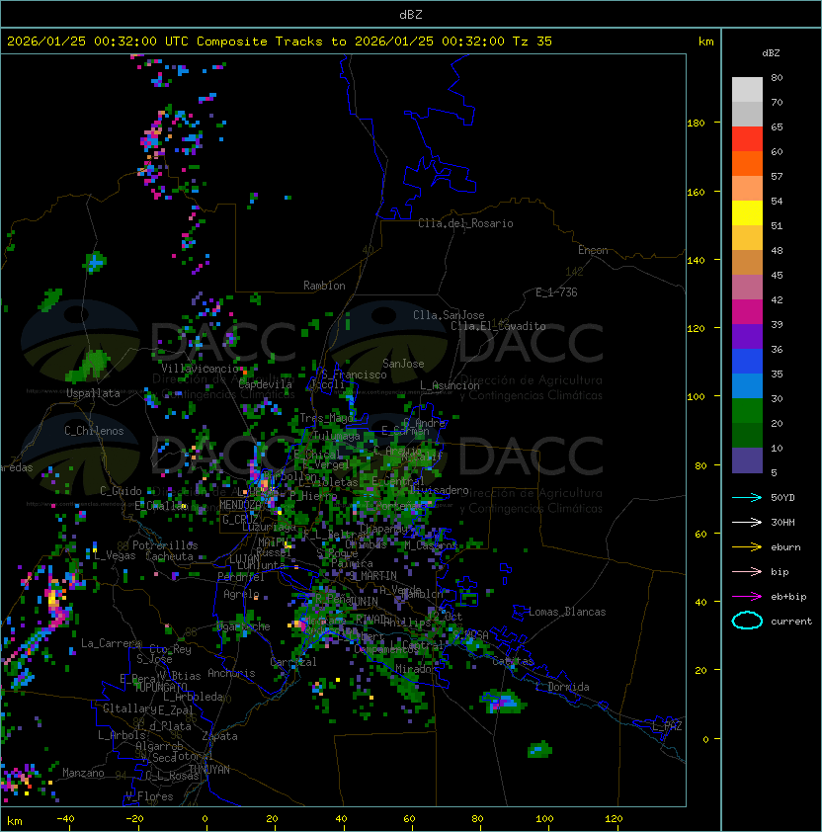Click the L_Asuncion label
This screenshot has width=822, height=832.
pyautogui.click(x=450, y=385)
